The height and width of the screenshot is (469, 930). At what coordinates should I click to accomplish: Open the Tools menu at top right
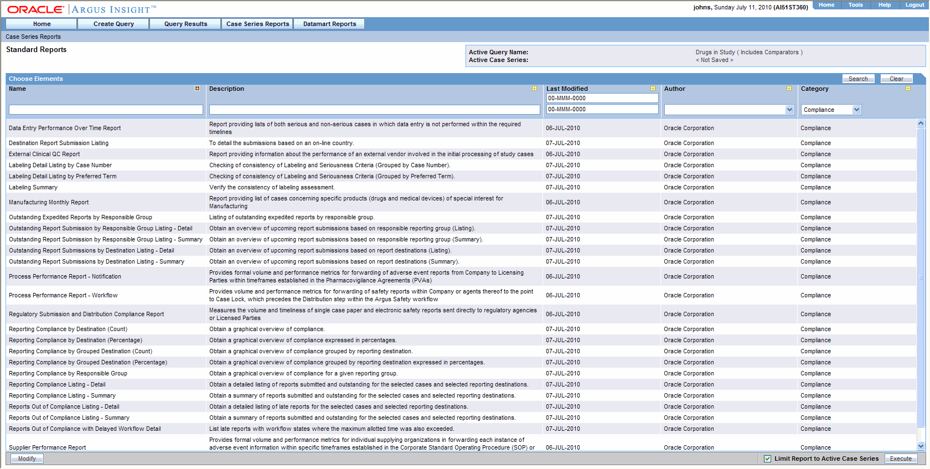point(855,5)
